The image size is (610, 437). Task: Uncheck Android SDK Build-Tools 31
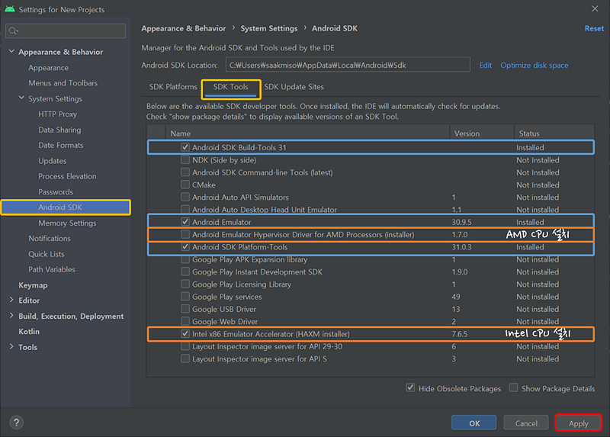(x=185, y=147)
